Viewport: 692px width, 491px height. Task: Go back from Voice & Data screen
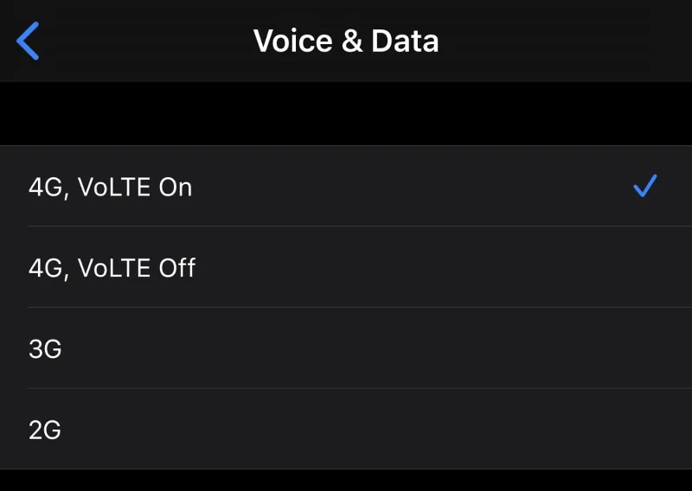tap(29, 41)
